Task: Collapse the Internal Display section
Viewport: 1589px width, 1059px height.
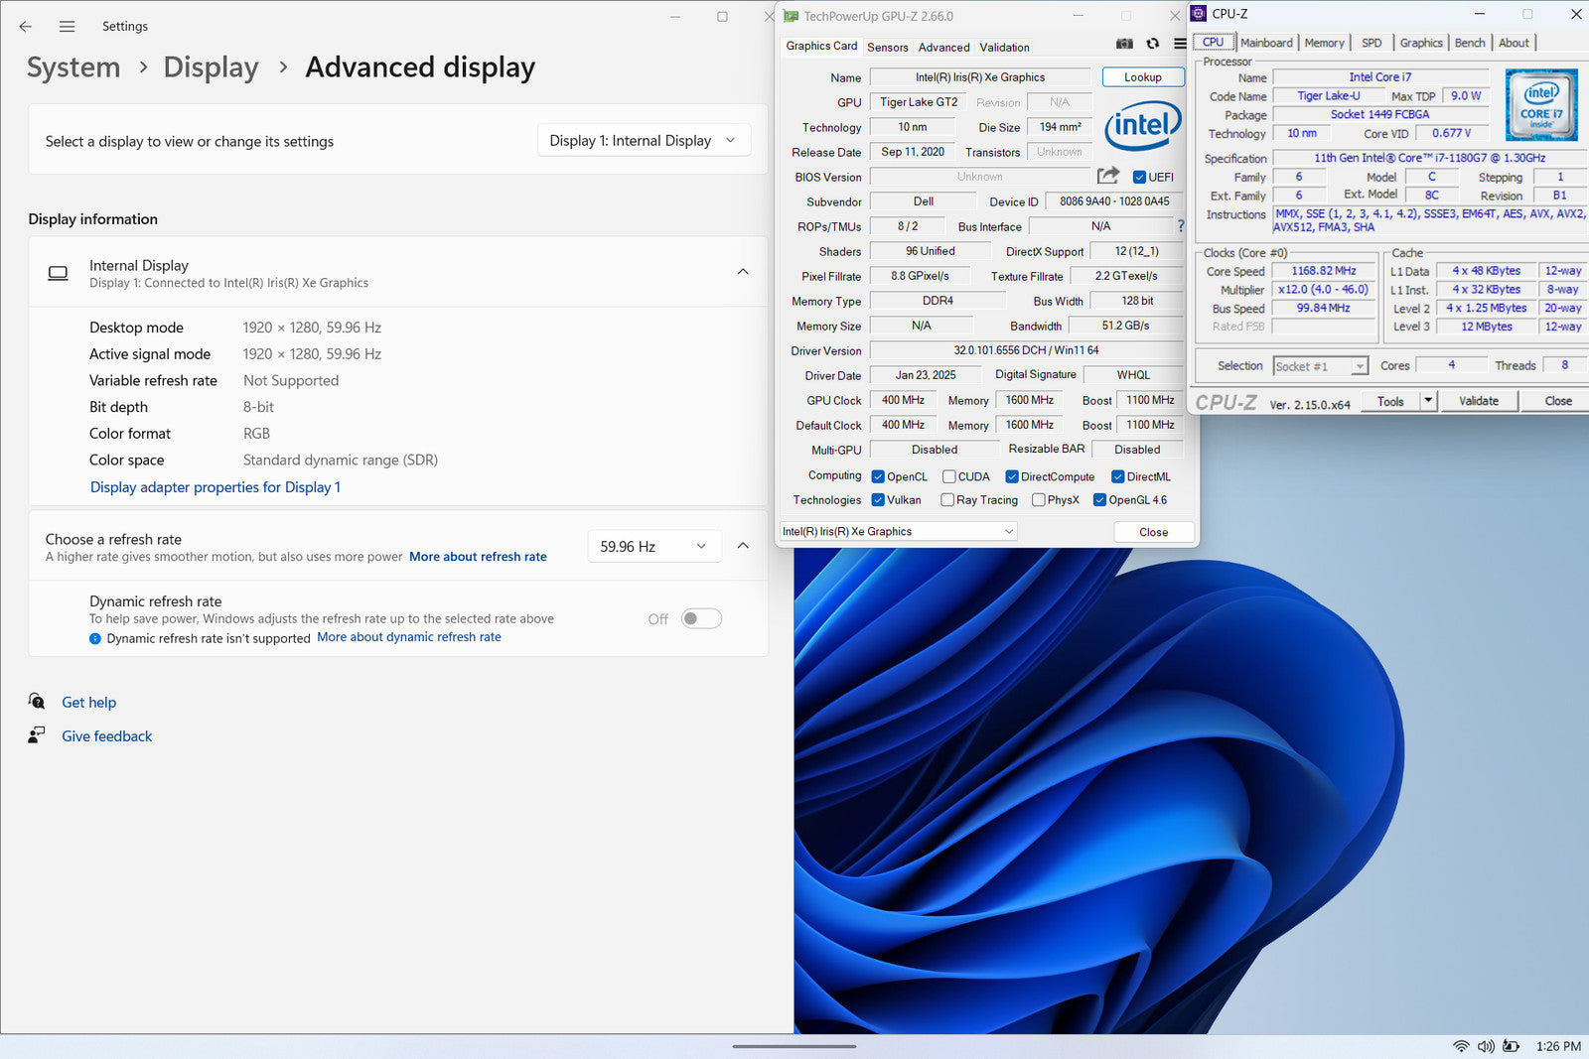Action: click(743, 272)
